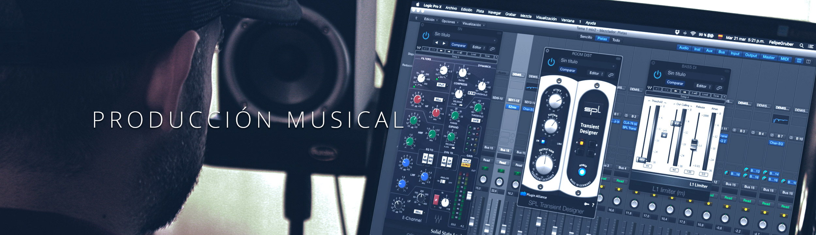Toggle the blue ON button in Transient Designer

pyautogui.click(x=543, y=141)
